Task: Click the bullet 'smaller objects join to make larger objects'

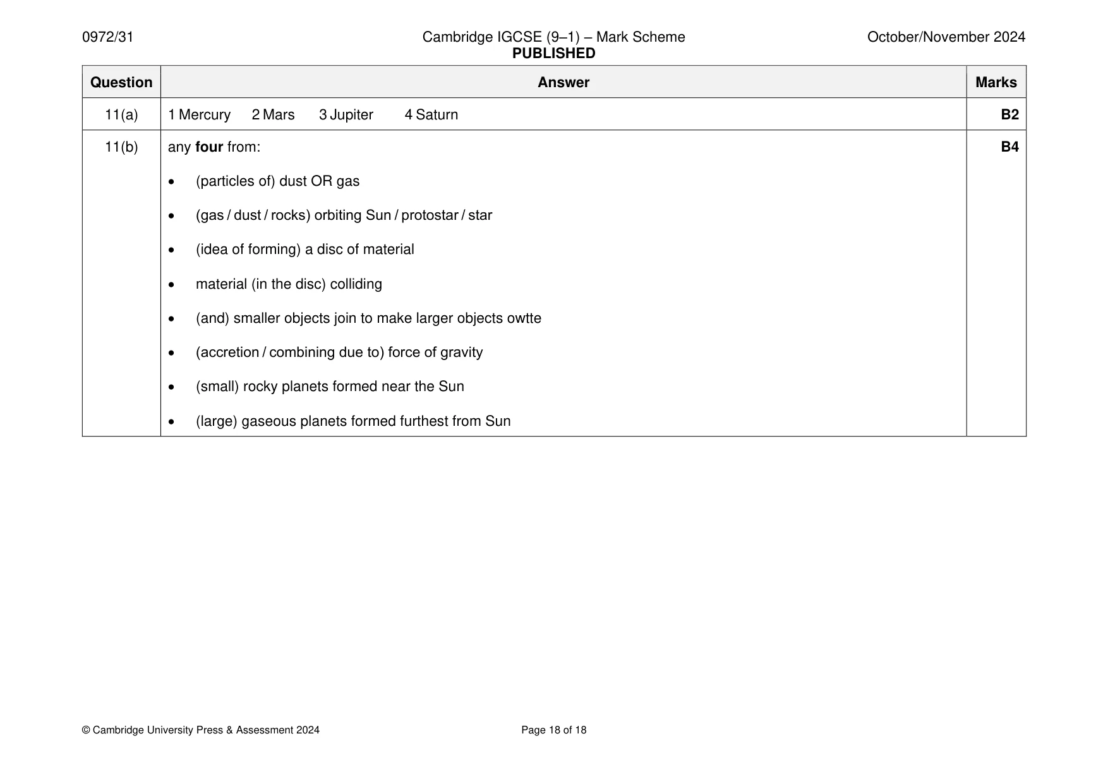Action: pos(368,318)
